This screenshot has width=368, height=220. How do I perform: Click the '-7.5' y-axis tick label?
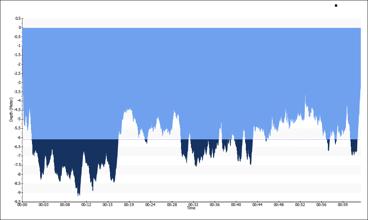coord(18,165)
